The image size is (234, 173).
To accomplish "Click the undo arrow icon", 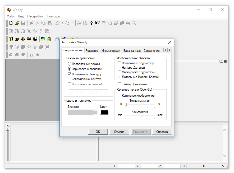I will (x=57, y=23).
